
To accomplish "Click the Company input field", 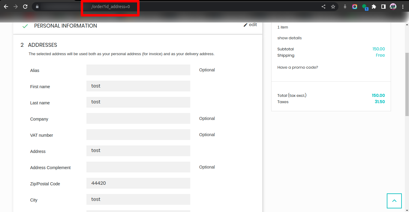I will point(138,118).
